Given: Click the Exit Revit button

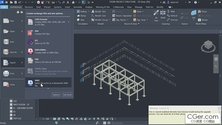Looking at the screenshot, I should 67,95.
